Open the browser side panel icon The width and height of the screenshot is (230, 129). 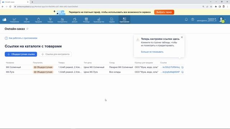(220, 6)
